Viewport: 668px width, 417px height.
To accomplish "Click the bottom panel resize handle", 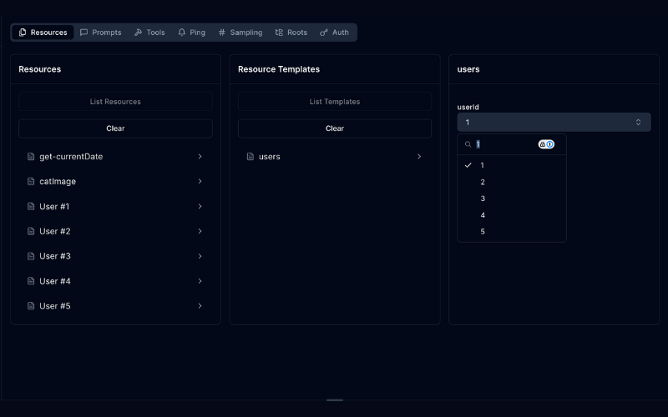I will tap(335, 400).
